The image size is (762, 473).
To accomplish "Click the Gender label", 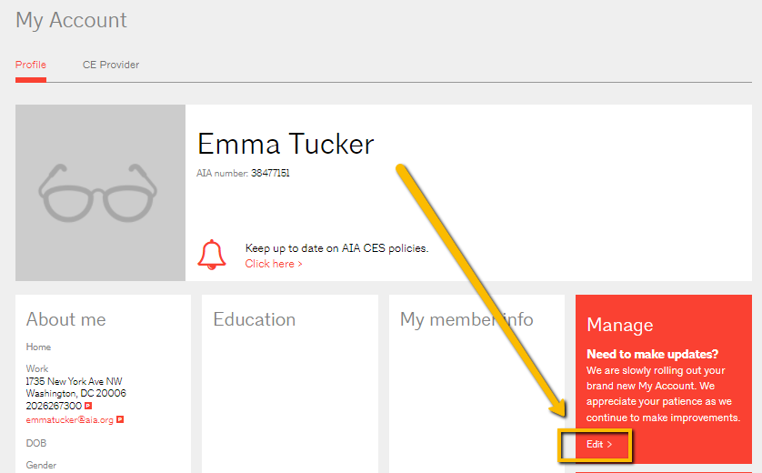I will pyautogui.click(x=41, y=465).
